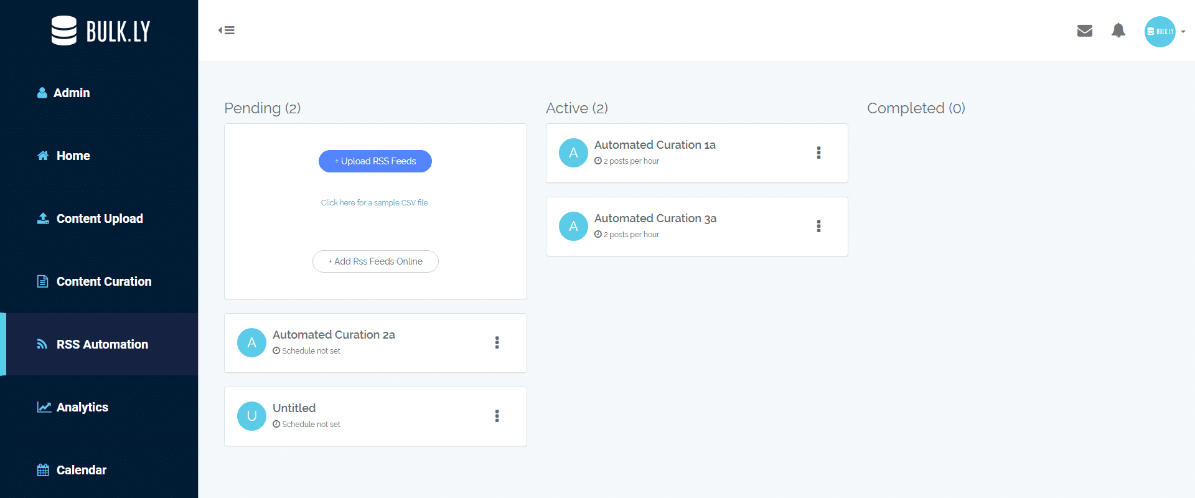
Task: Click the Bulk.ly profile avatar
Action: click(1160, 31)
